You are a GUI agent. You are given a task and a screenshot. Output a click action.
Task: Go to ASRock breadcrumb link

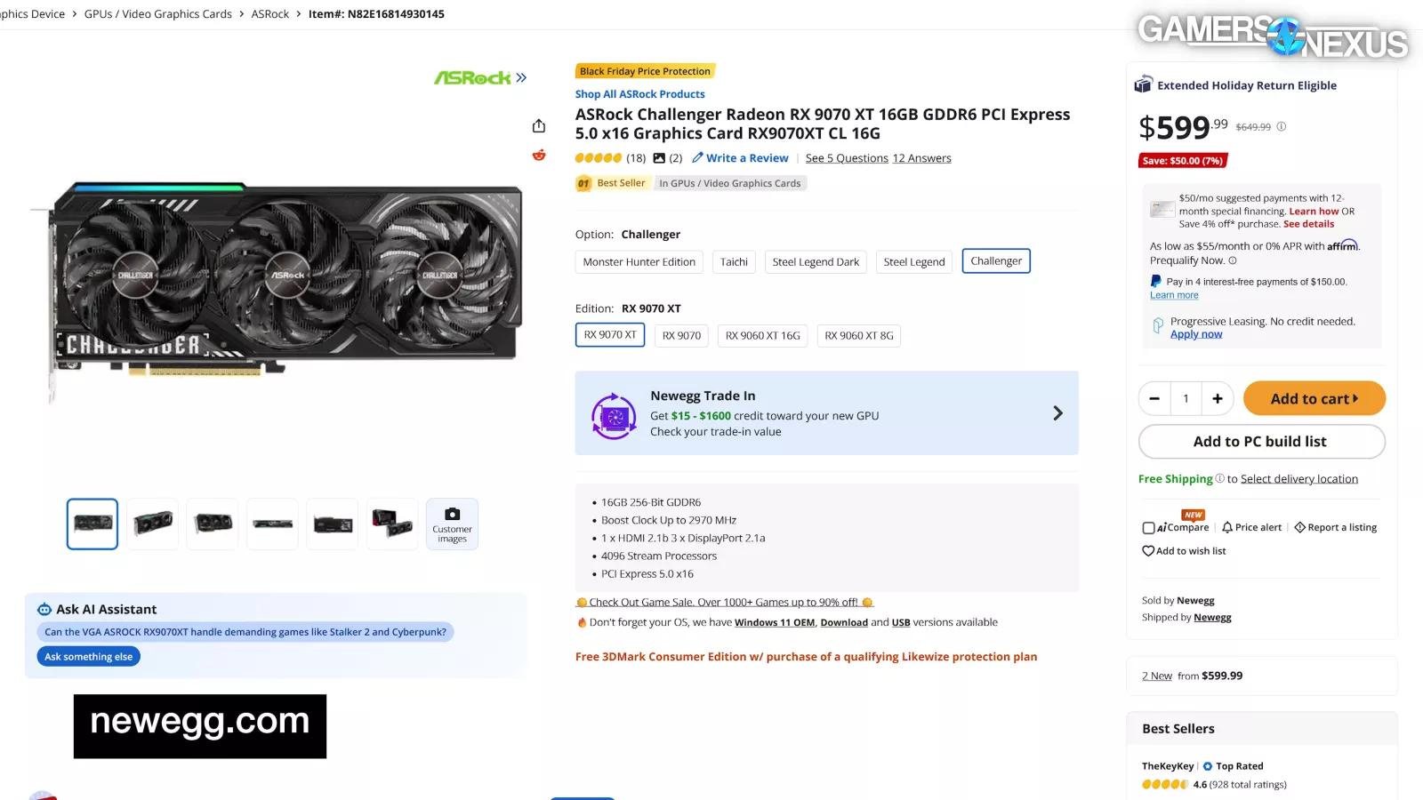[270, 14]
